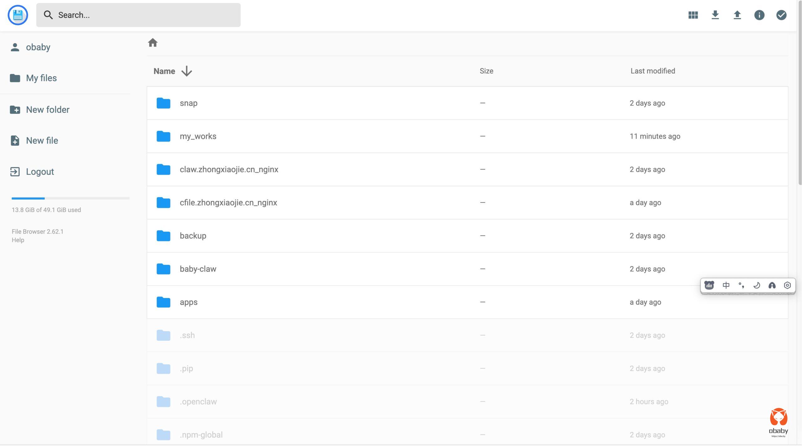
Task: Click the upload icon in header
Action: coord(737,15)
